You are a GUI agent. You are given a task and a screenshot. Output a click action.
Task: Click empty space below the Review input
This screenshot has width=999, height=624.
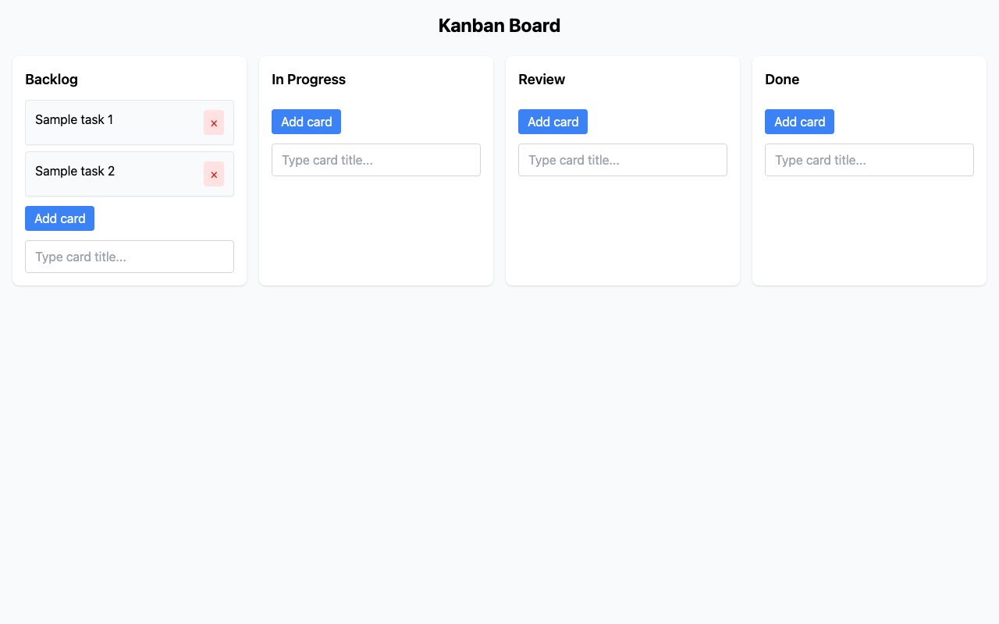pyautogui.click(x=623, y=230)
